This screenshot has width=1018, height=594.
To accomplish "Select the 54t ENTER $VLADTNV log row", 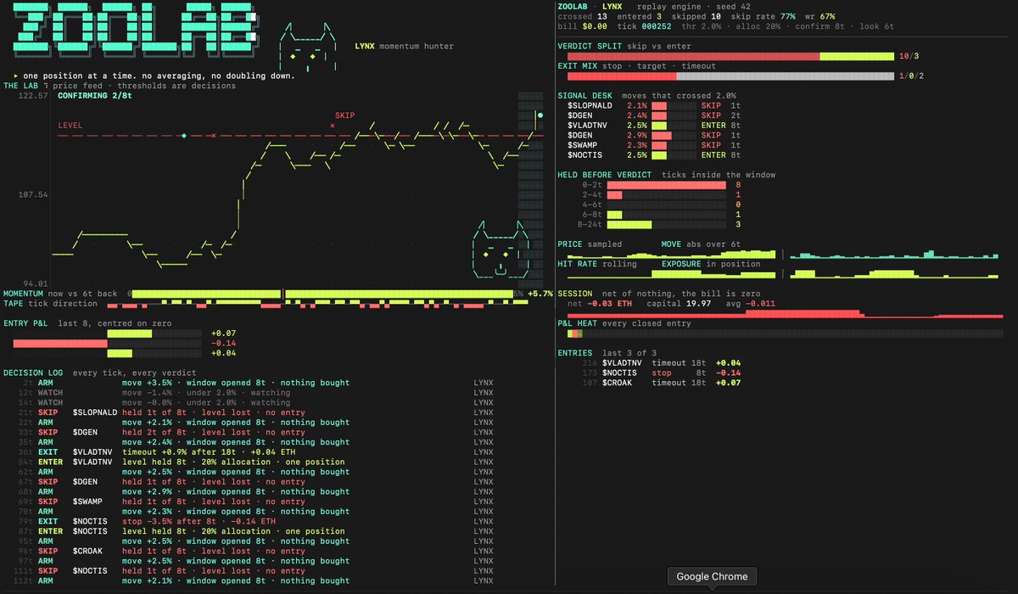I will point(259,462).
